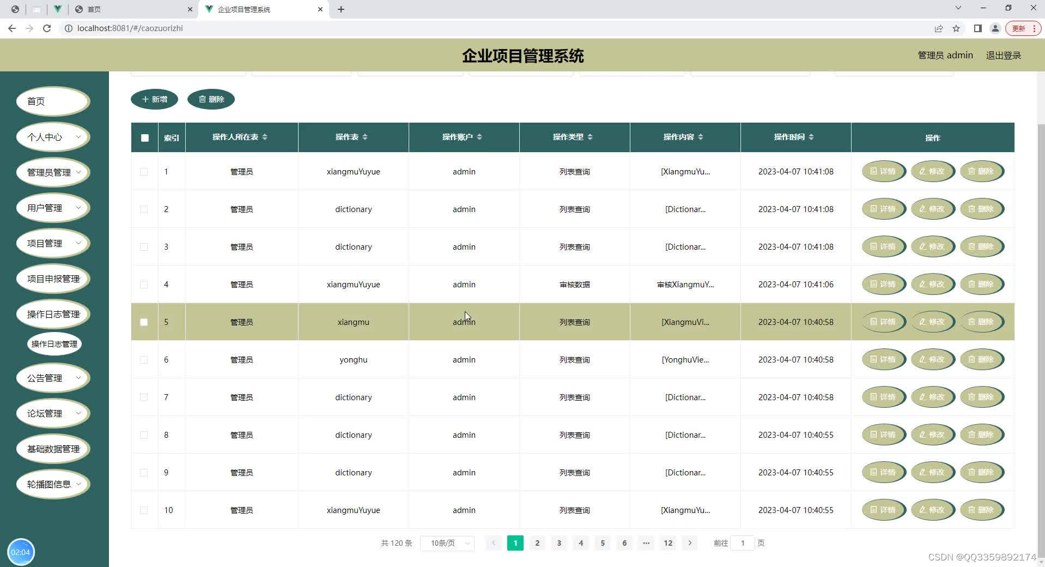Image resolution: width=1045 pixels, height=567 pixels.
Task: Click the 新增 add button
Action: (154, 99)
